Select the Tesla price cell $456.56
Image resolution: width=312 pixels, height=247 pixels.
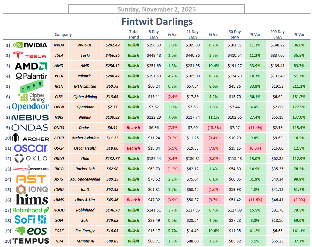pyautogui.click(x=113, y=56)
